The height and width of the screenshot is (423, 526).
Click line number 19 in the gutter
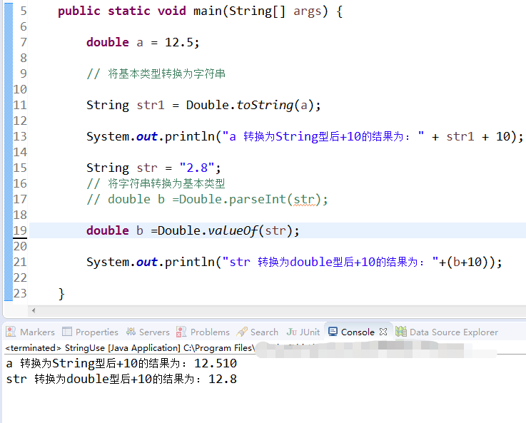[x=20, y=230]
